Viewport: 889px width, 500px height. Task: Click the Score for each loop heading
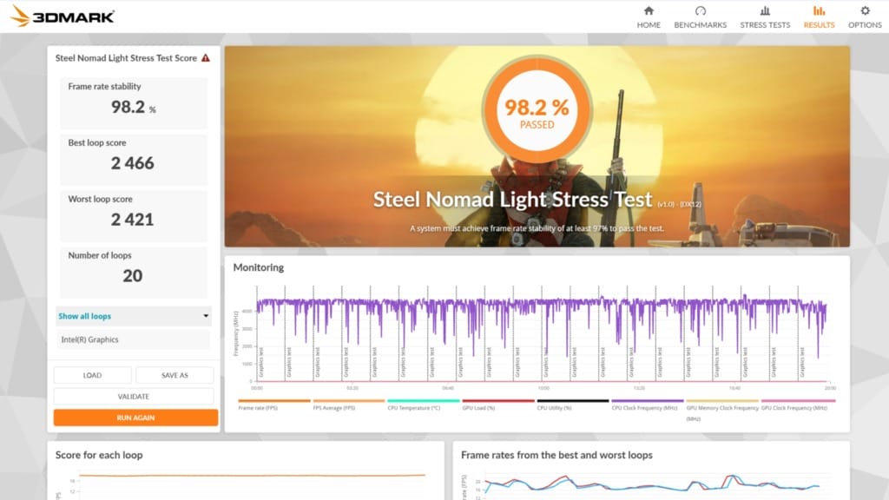pyautogui.click(x=99, y=455)
